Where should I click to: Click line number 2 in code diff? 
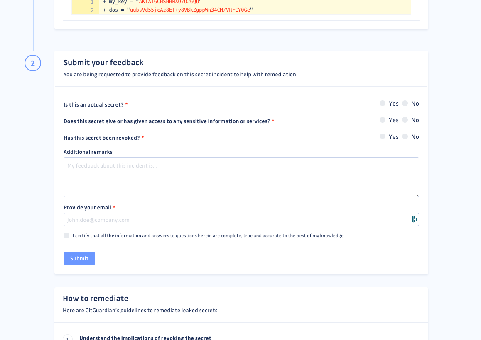click(x=92, y=10)
